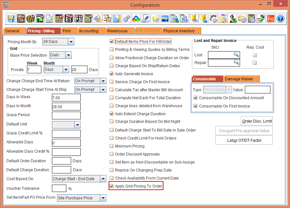Uncheck Auto Generate Invoice
Viewport: 290px width, 208px height.
(112, 74)
